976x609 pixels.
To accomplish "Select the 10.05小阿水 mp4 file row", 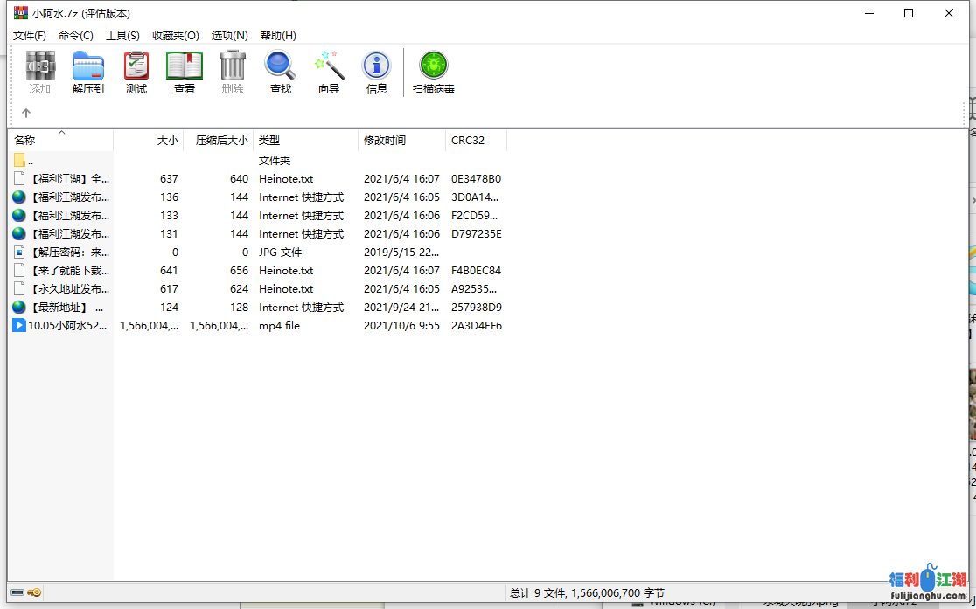I will [66, 326].
